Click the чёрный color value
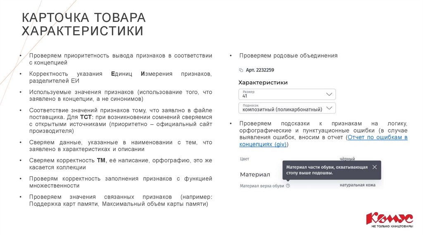 point(347,159)
